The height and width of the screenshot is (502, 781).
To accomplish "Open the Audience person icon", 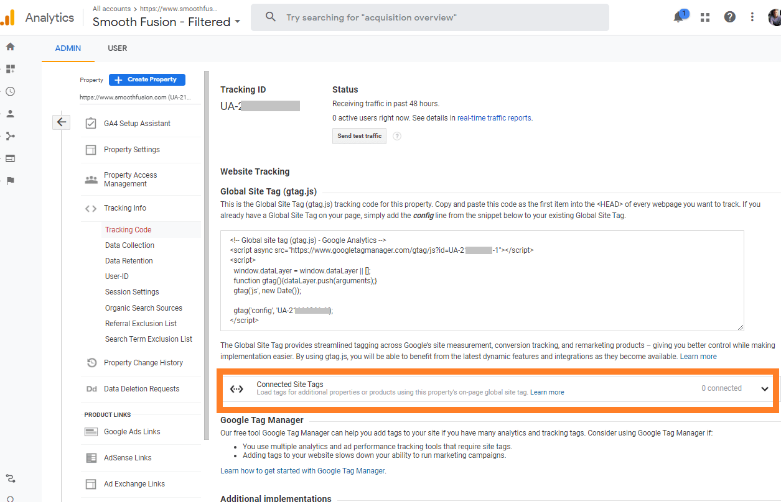I will coord(10,114).
